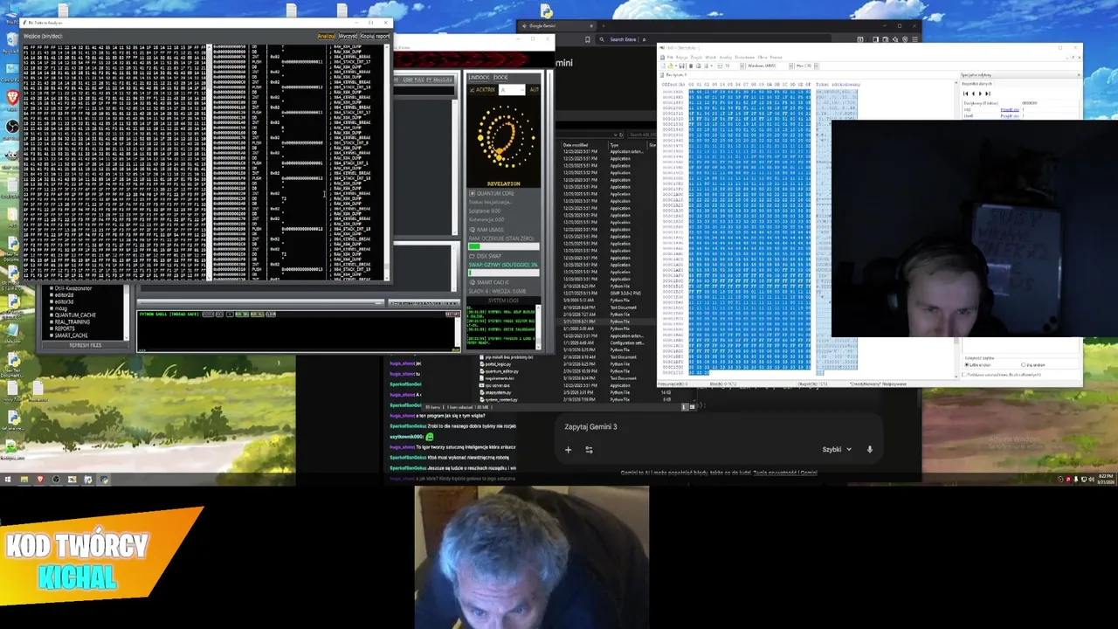Click the RAM USAGE section icon
The image size is (1118, 629).
472,230
